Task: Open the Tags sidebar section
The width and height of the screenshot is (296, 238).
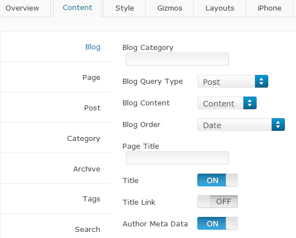Action: [91, 199]
